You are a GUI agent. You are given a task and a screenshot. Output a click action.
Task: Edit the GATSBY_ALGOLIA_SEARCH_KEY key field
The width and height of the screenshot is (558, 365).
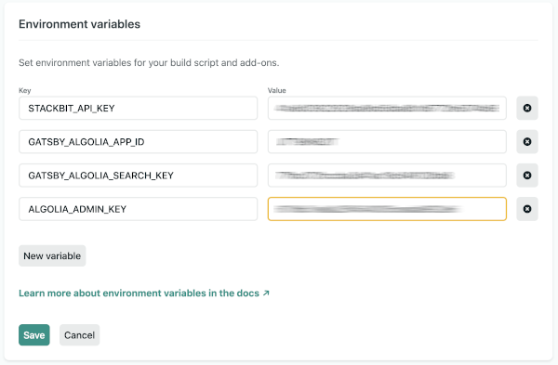[x=138, y=176]
